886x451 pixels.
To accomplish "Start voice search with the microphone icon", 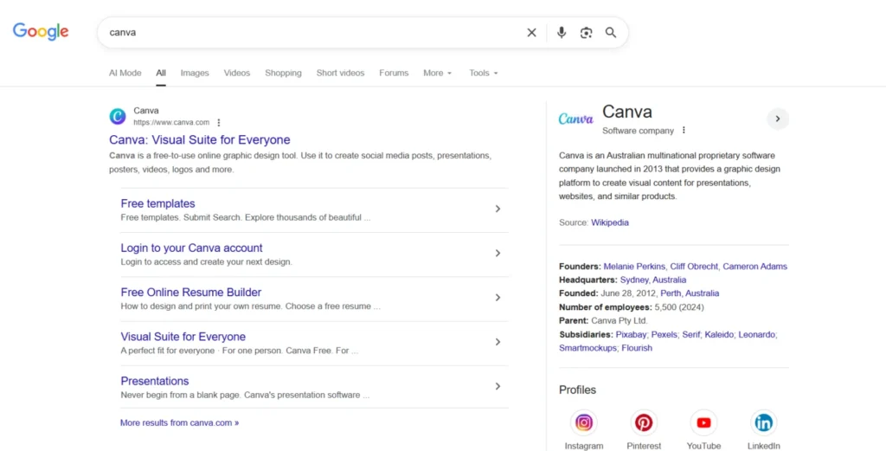I will [561, 33].
